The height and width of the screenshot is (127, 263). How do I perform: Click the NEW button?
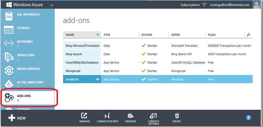[x=17, y=118]
